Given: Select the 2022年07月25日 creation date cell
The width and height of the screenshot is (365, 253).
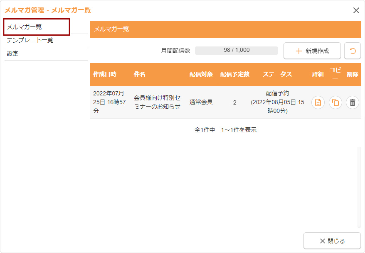Looking at the screenshot, I should tap(109, 102).
